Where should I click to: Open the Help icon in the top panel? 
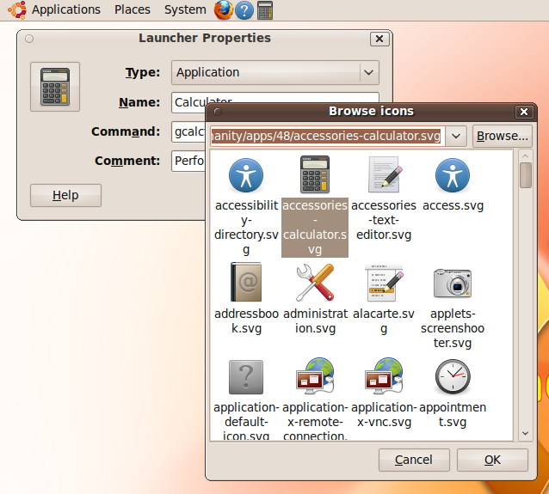tap(244, 9)
